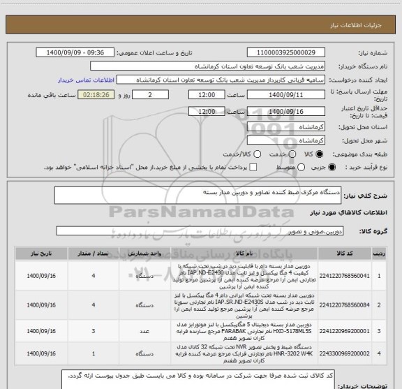
Task: Click the buyer organization name field
Action: click(208, 66)
